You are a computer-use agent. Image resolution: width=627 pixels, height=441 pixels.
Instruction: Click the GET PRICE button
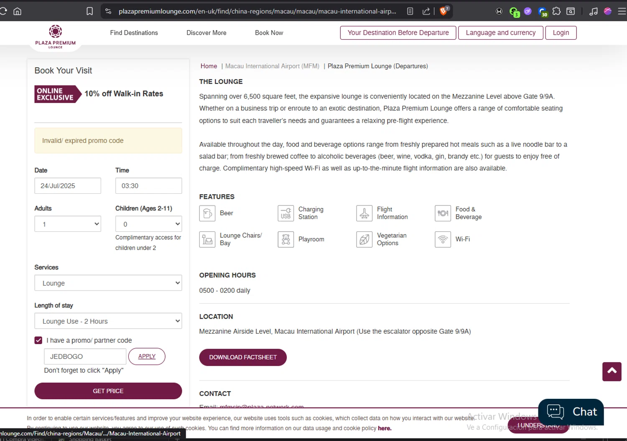pyautogui.click(x=108, y=391)
